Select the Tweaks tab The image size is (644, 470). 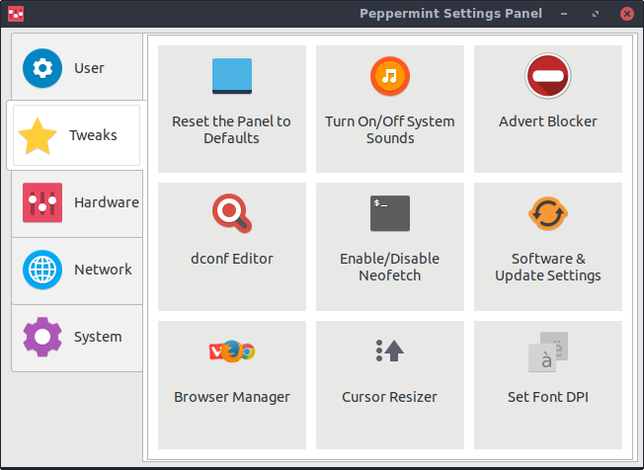click(x=75, y=135)
